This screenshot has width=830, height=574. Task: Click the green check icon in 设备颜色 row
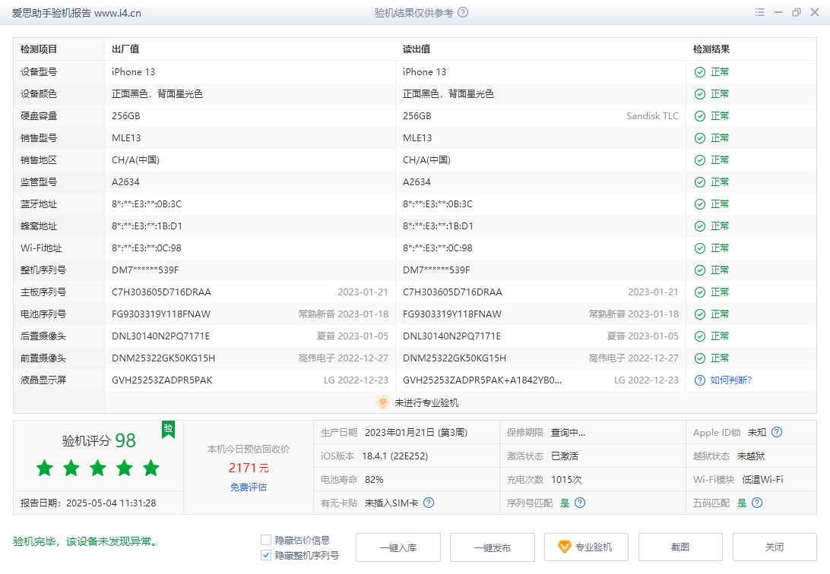(700, 94)
